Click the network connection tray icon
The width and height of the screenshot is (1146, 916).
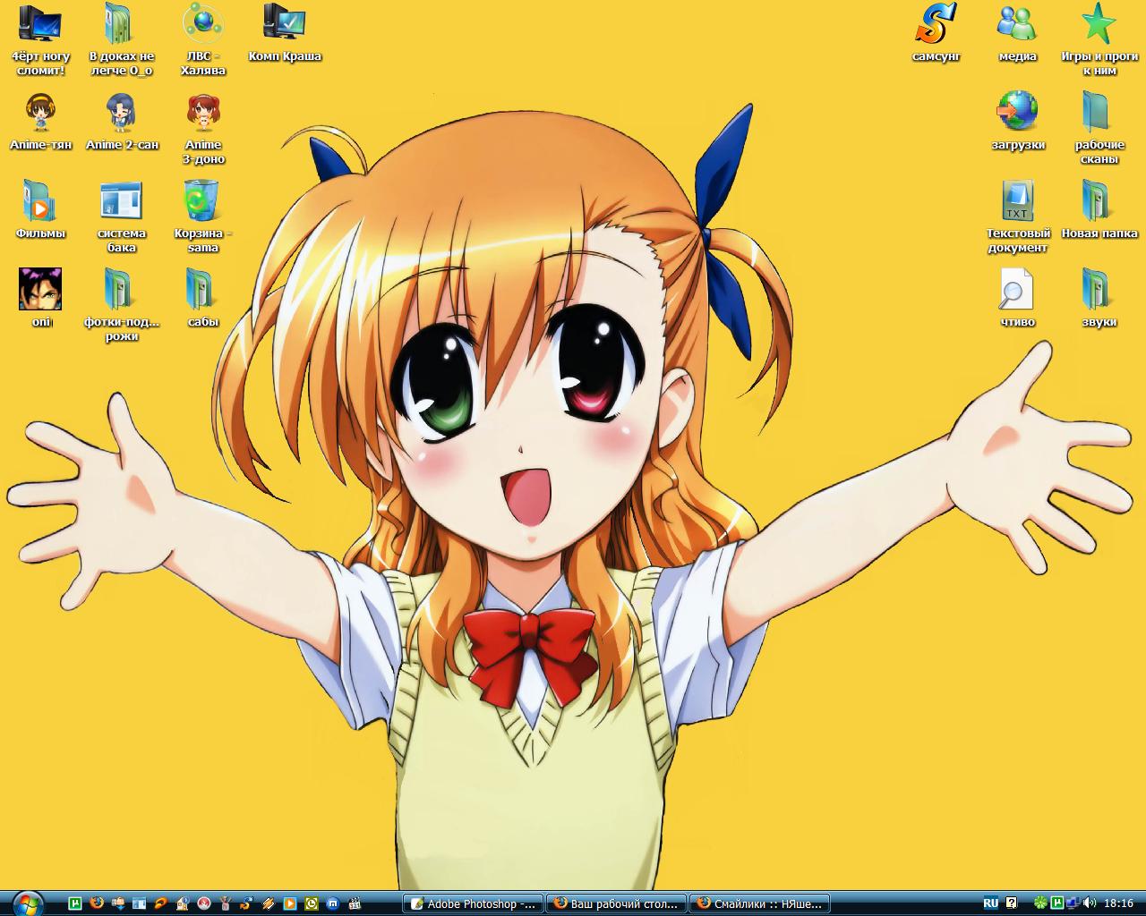point(1073,903)
